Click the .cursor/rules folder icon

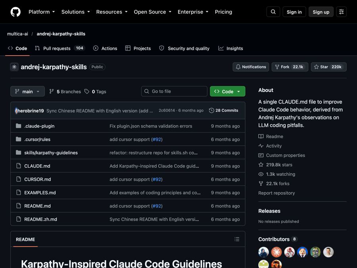18,139
